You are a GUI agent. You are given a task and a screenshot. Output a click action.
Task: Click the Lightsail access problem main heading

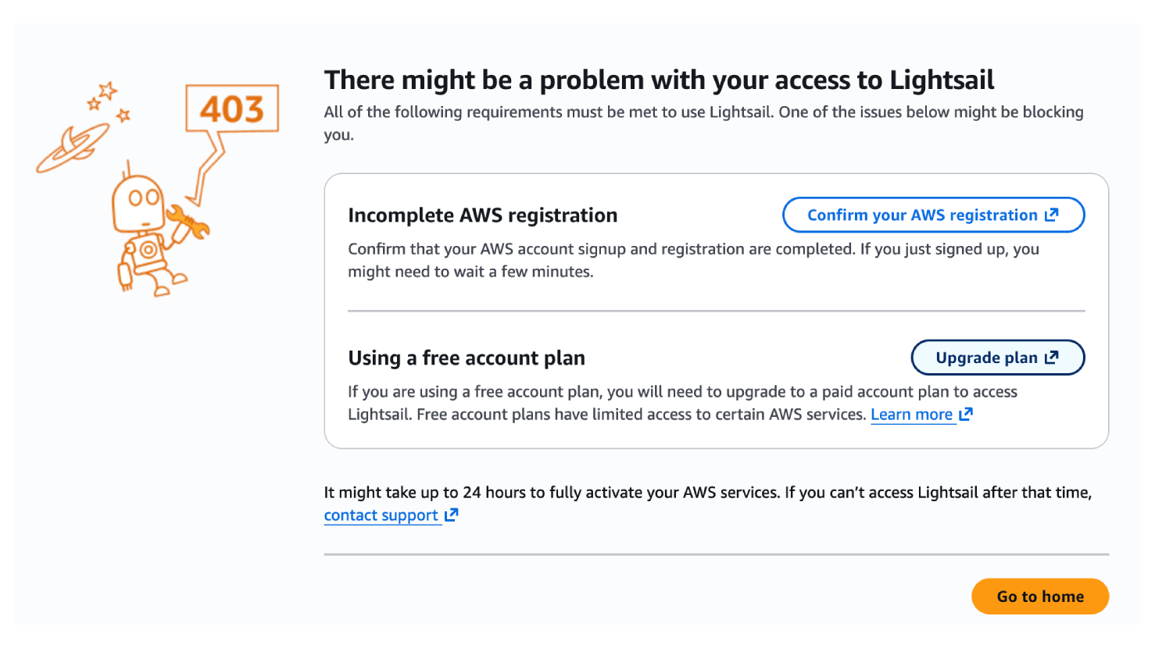pyautogui.click(x=659, y=80)
